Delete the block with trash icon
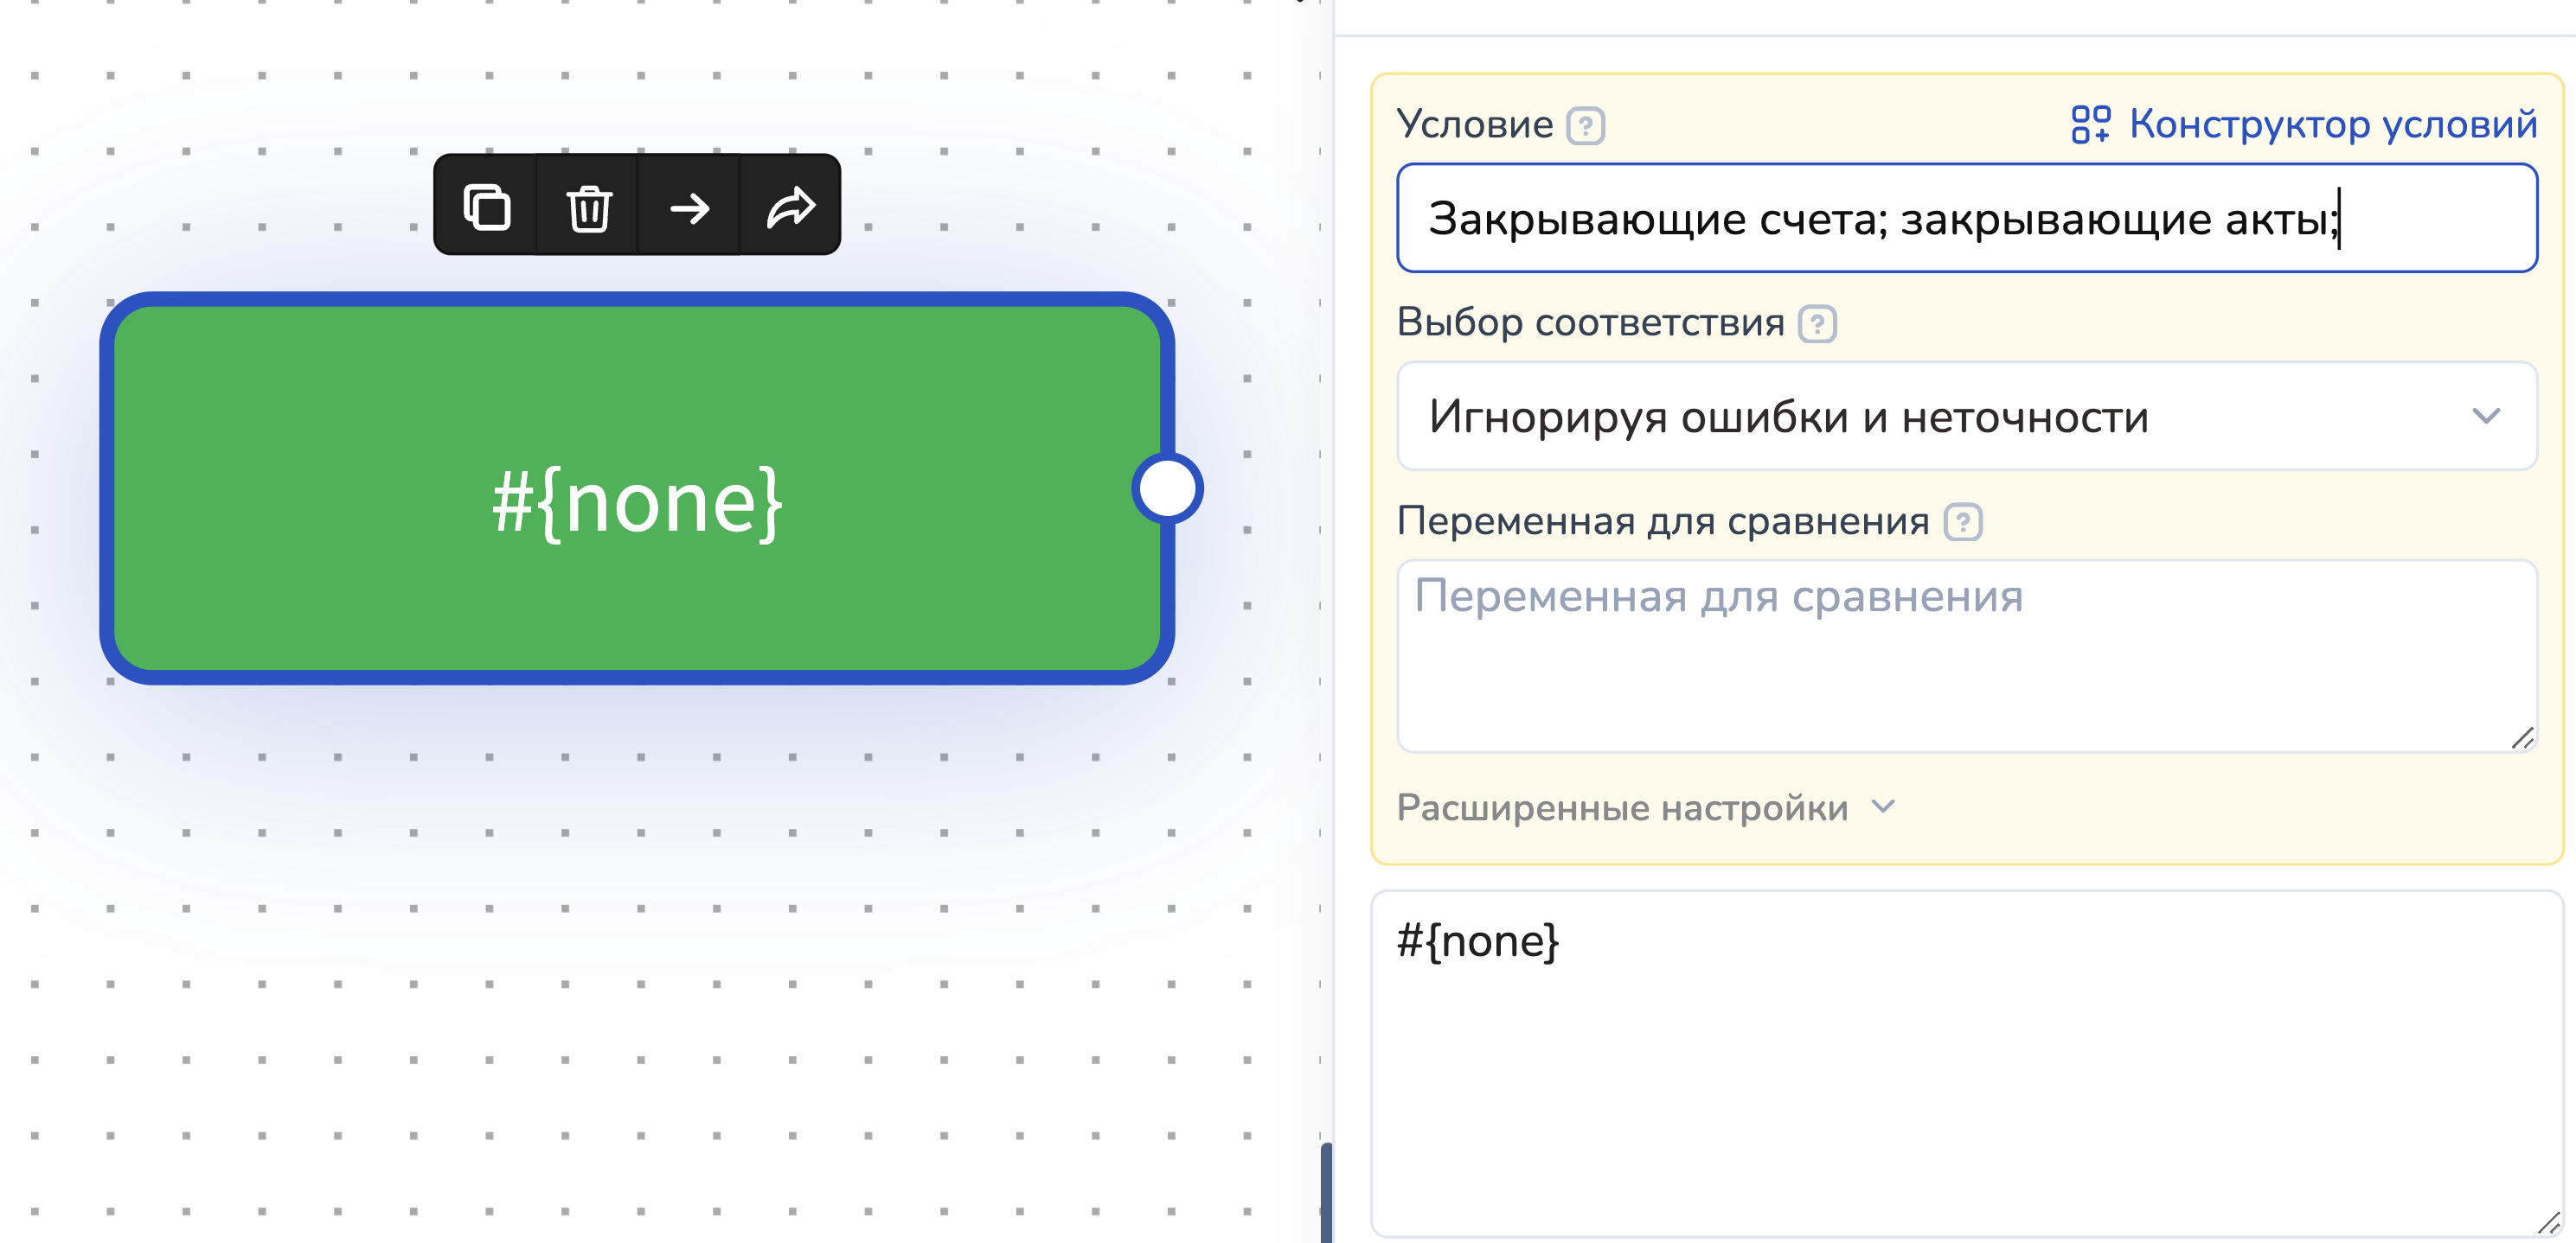This screenshot has width=2576, height=1243. coord(589,207)
